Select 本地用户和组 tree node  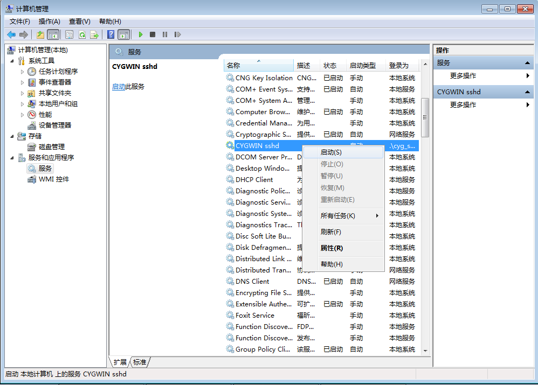(58, 103)
